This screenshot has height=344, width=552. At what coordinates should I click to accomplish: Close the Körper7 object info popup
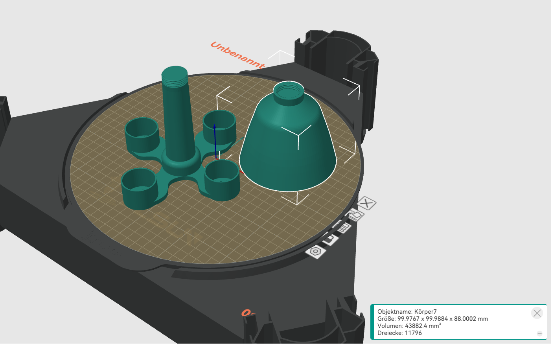pos(537,313)
